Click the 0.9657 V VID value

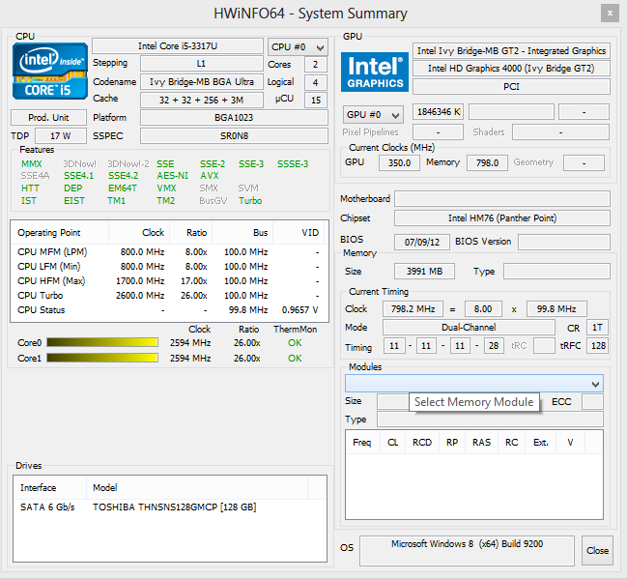tap(299, 310)
